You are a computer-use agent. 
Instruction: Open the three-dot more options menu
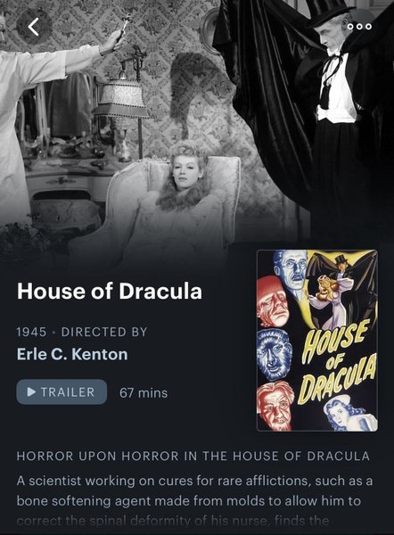(x=359, y=27)
